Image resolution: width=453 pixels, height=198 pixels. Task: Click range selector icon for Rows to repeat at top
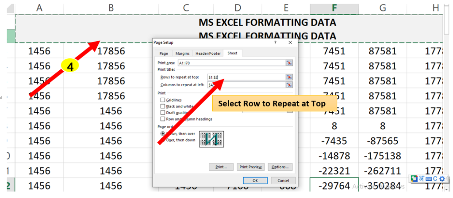click(x=289, y=77)
